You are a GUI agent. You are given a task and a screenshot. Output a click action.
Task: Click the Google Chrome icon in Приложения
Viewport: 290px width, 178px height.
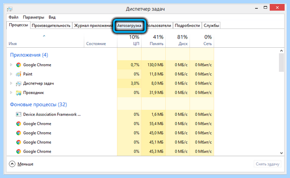coord(18,65)
